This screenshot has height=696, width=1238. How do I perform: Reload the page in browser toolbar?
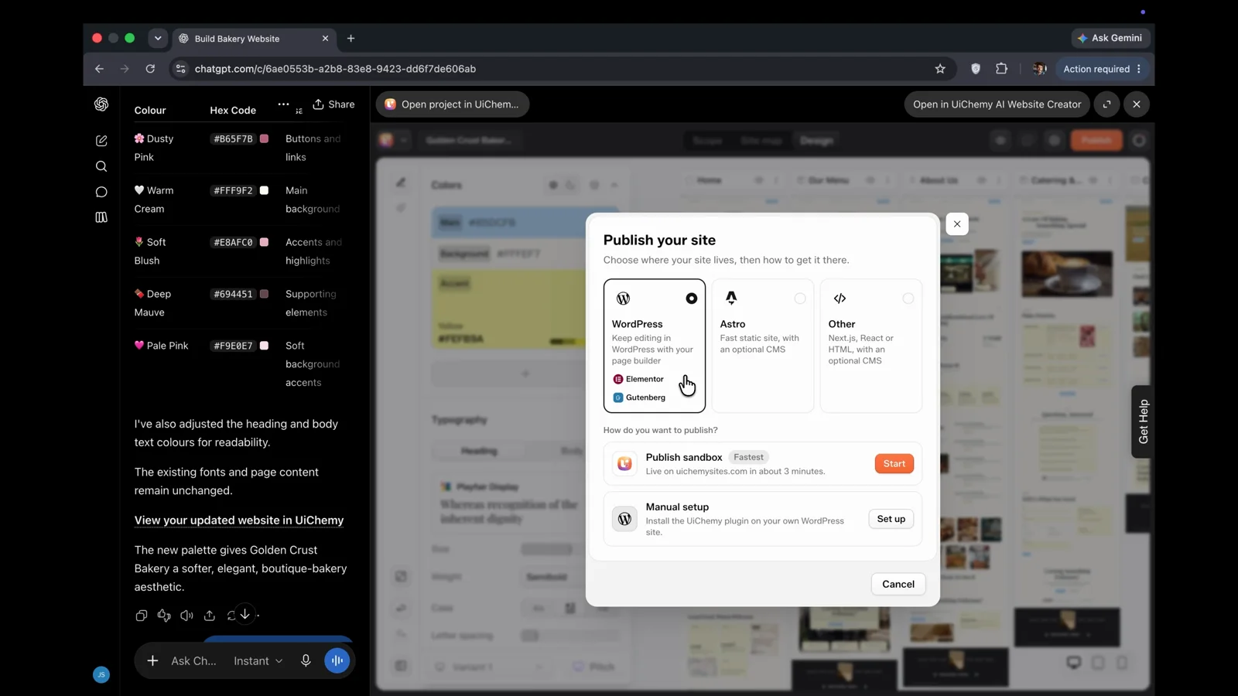pyautogui.click(x=150, y=69)
